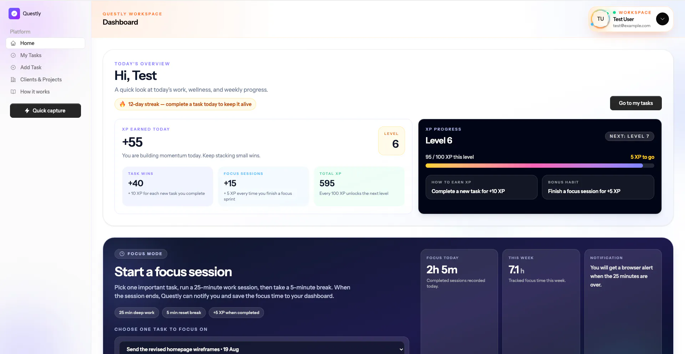Screen dimensions: 685x354
Task: Click 'Choose one task to focus on' label
Action: coord(161,329)
